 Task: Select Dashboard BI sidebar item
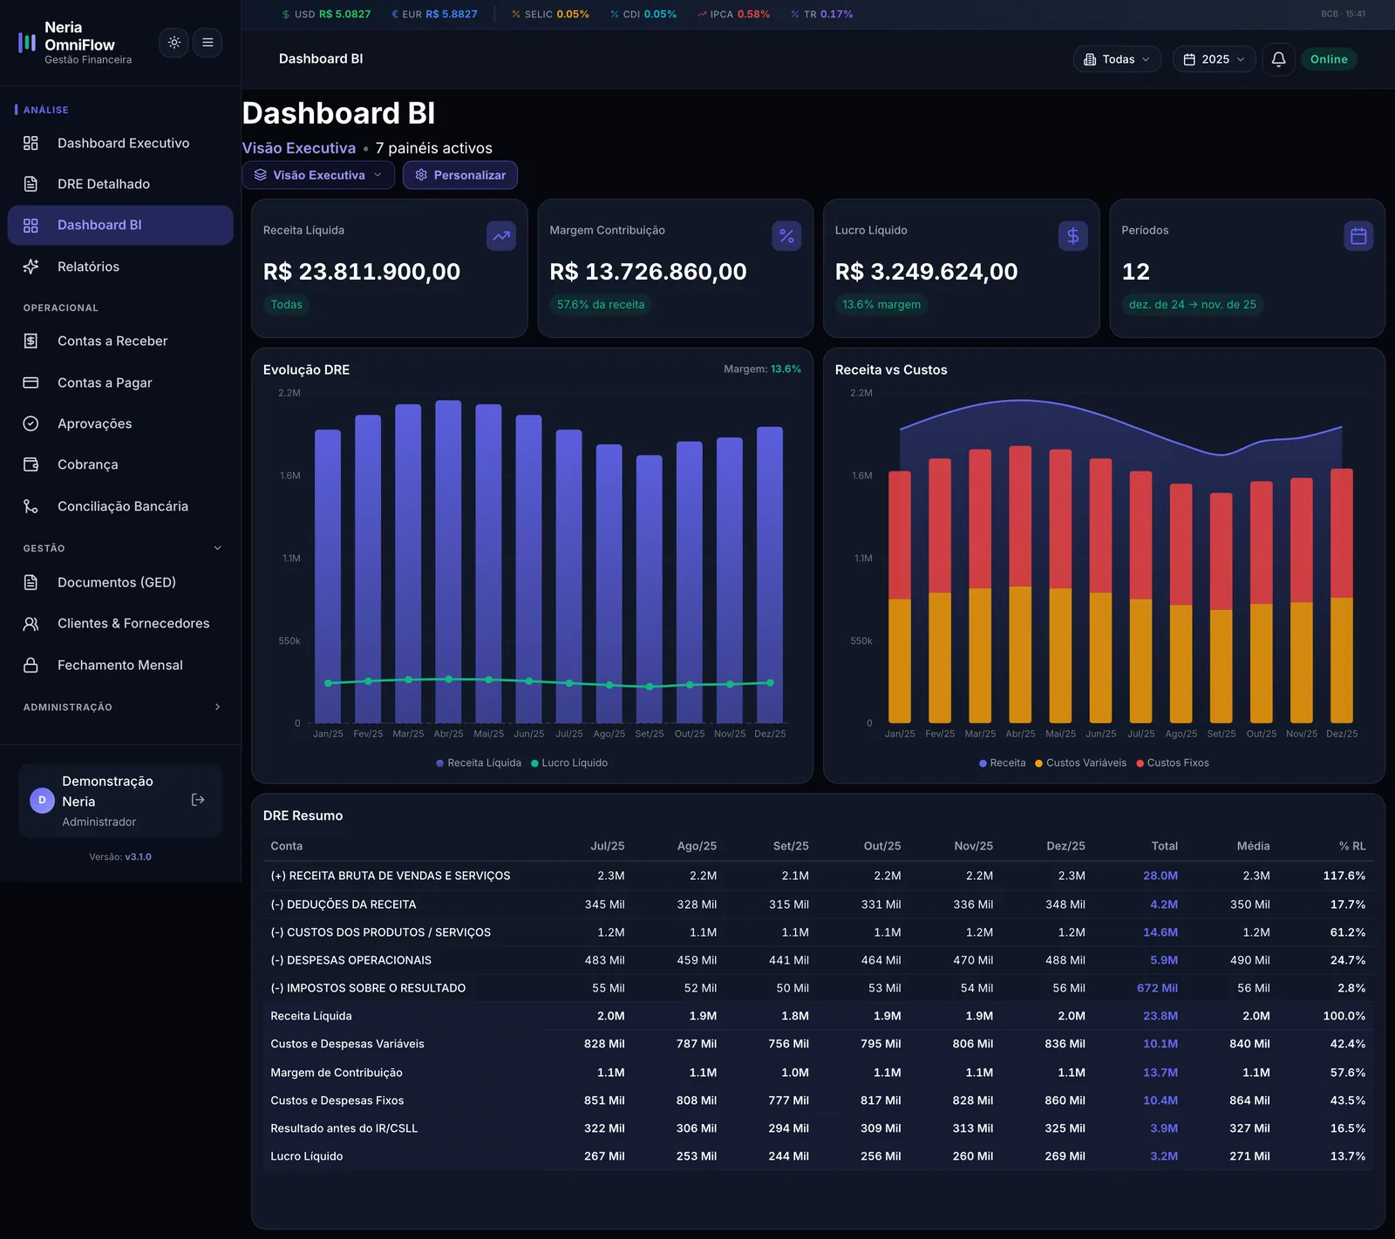pyautogui.click(x=120, y=225)
